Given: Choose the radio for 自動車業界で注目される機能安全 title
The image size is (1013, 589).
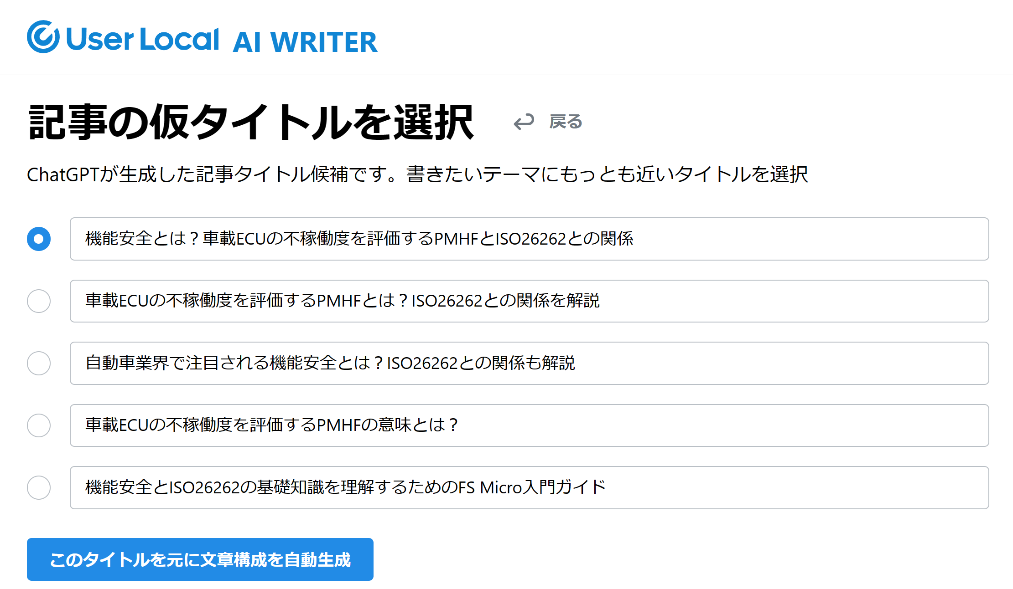Looking at the screenshot, I should tap(39, 364).
